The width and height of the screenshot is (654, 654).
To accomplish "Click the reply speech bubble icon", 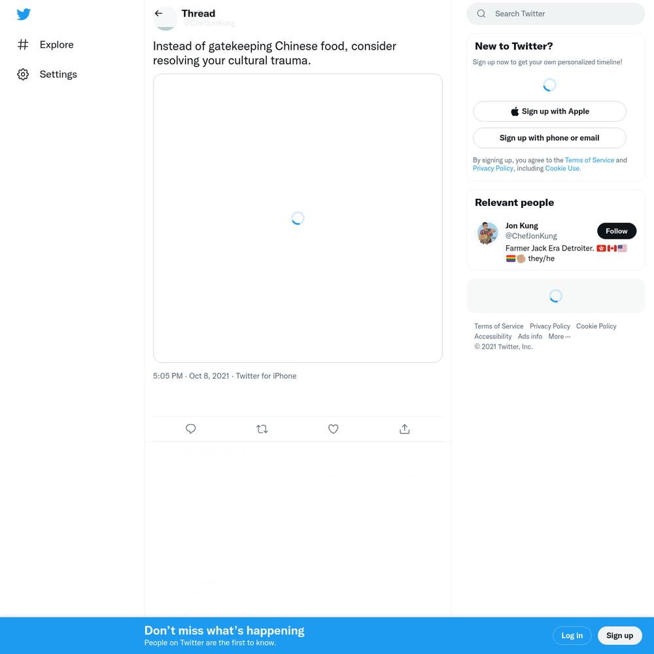I will coord(190,429).
